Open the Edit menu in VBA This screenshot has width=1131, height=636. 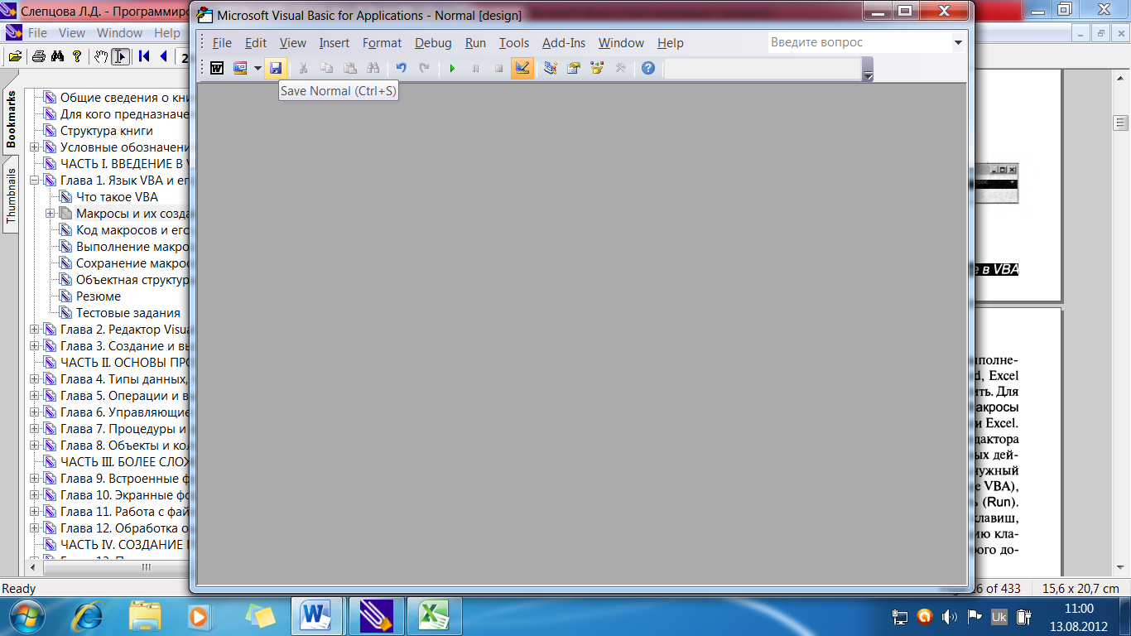[256, 43]
